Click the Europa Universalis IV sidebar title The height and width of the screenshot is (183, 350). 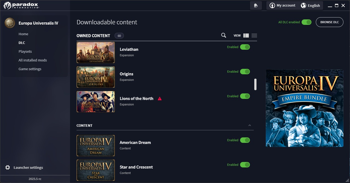point(38,23)
